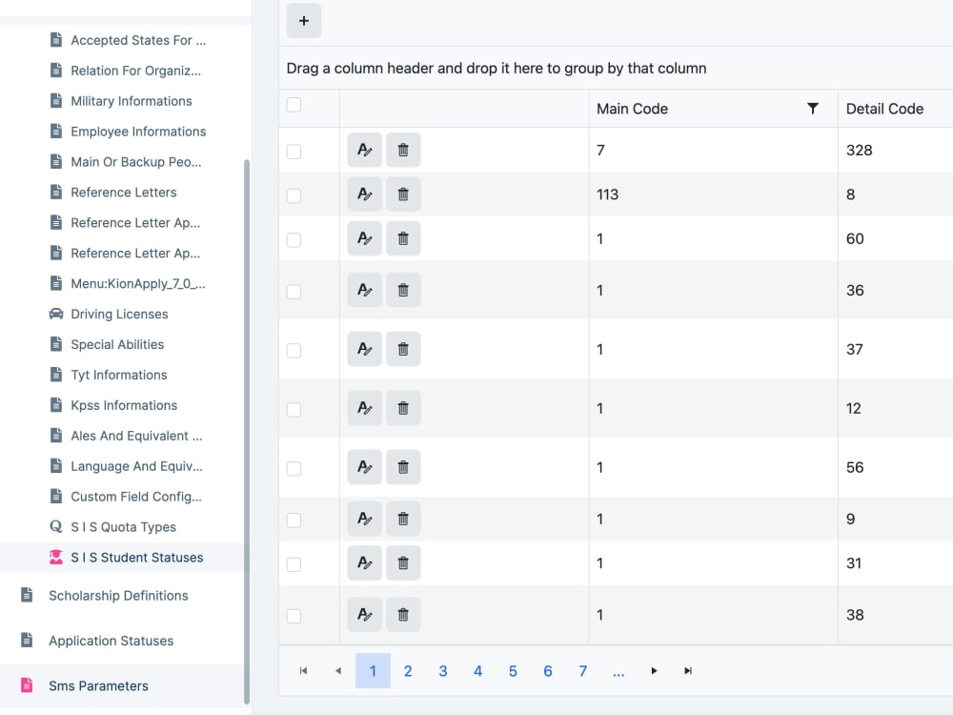Delete the row with Detail Code 31

(403, 563)
